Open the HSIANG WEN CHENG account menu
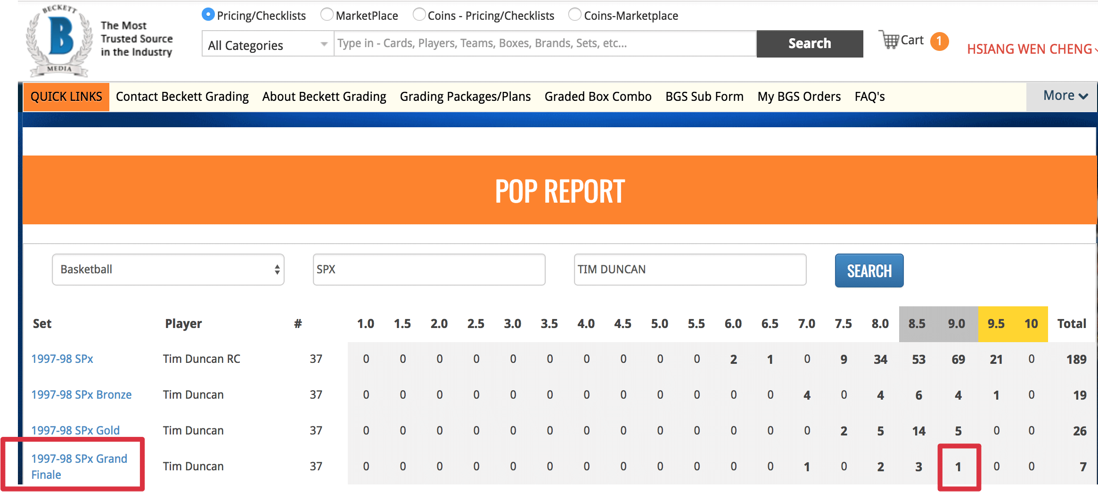The image size is (1098, 492). click(1030, 49)
